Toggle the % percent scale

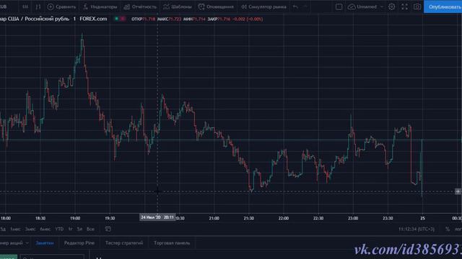click(x=448, y=229)
